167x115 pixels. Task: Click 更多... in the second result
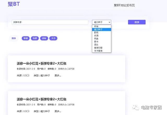58,111
